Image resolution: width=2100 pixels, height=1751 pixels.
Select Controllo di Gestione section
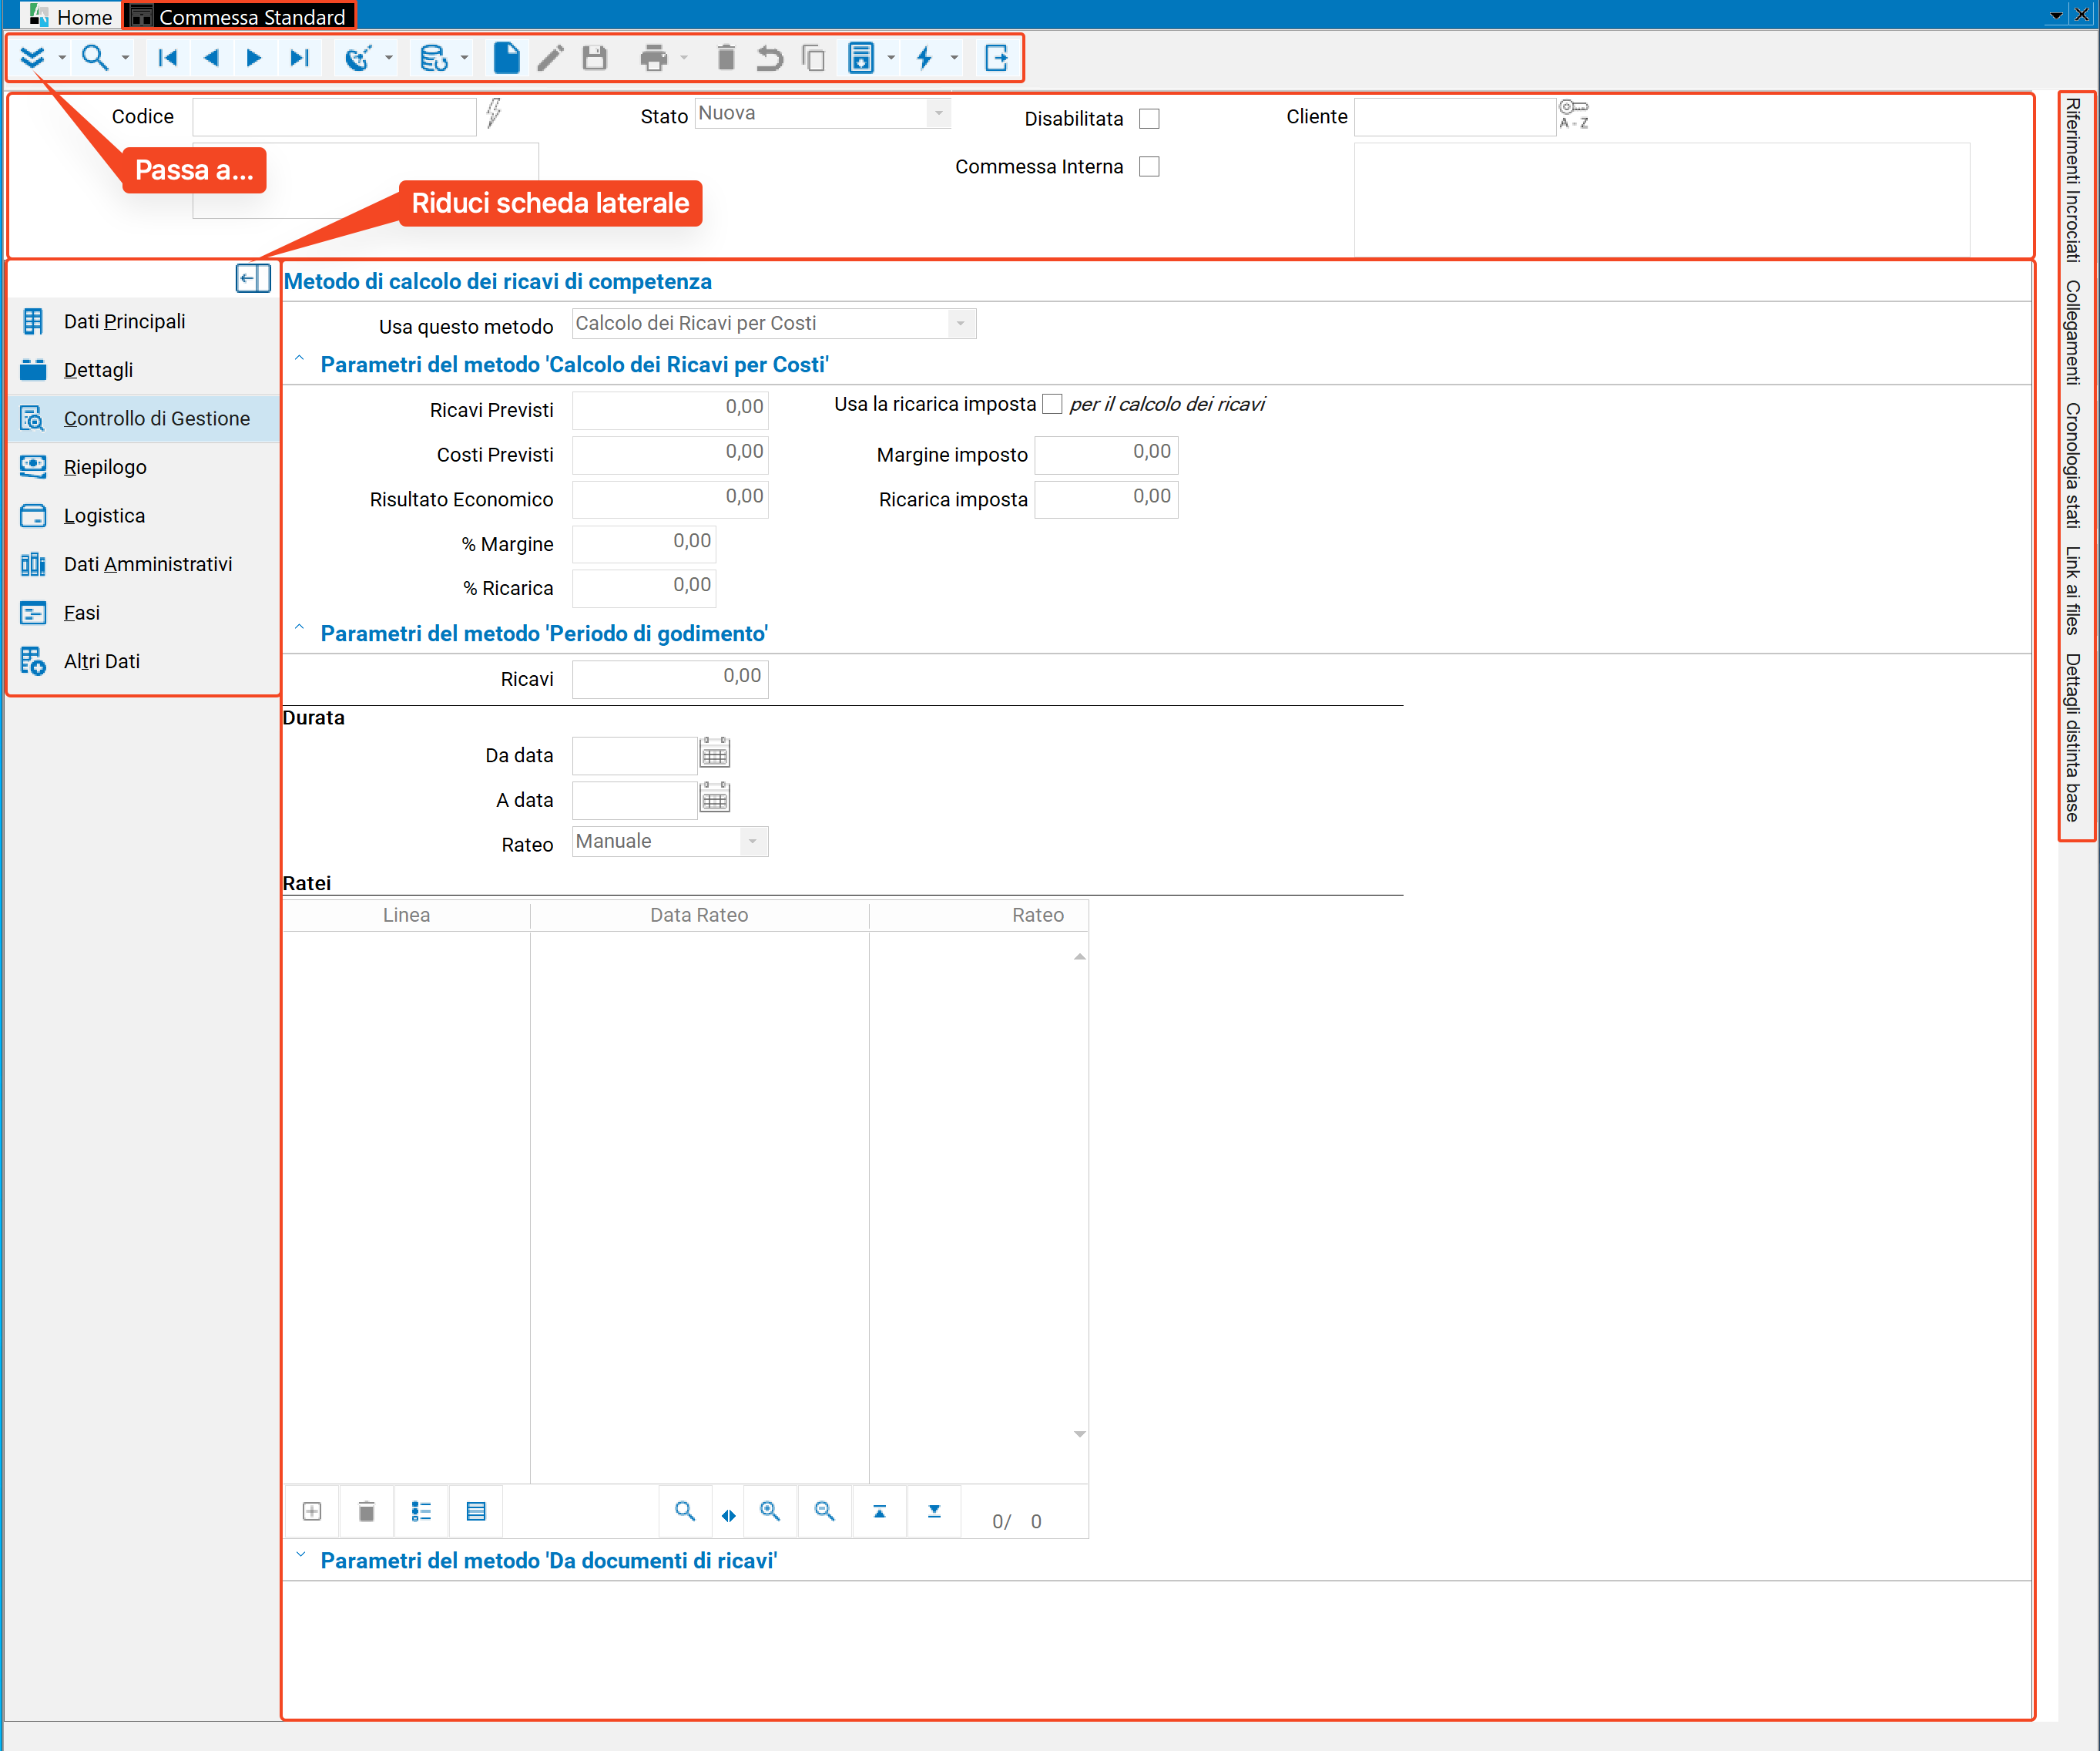click(x=143, y=418)
